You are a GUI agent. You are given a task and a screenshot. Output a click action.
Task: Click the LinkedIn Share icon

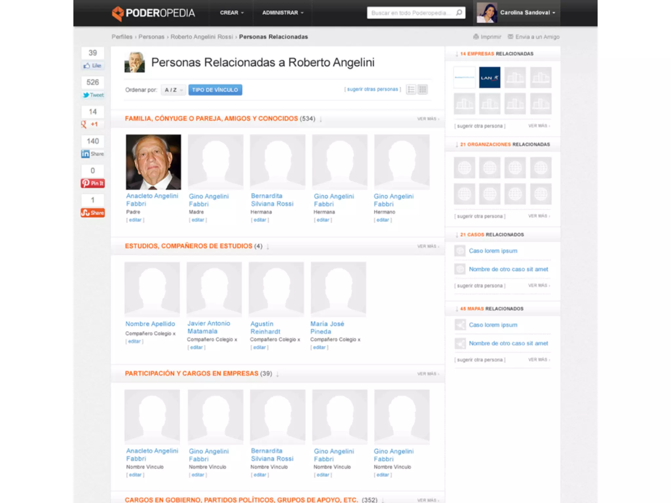click(85, 154)
